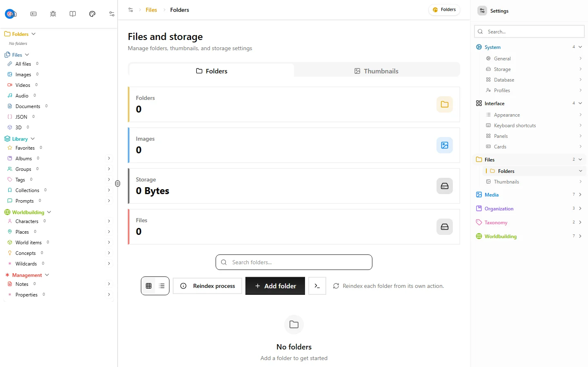Viewport: 588px width, 367px height.
Task: Click the Reindex process button
Action: [207, 286]
